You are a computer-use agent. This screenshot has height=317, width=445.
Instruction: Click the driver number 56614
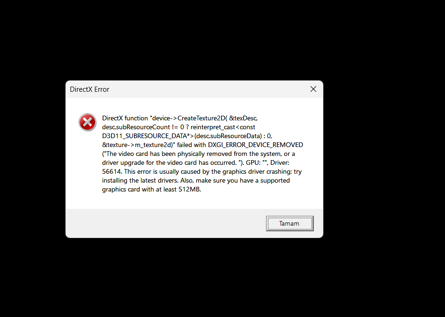coord(112,171)
